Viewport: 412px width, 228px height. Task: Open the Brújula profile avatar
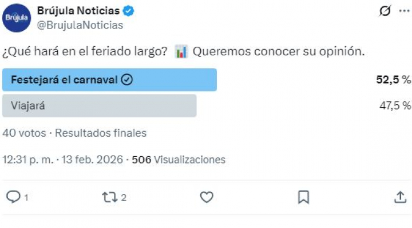click(x=16, y=18)
